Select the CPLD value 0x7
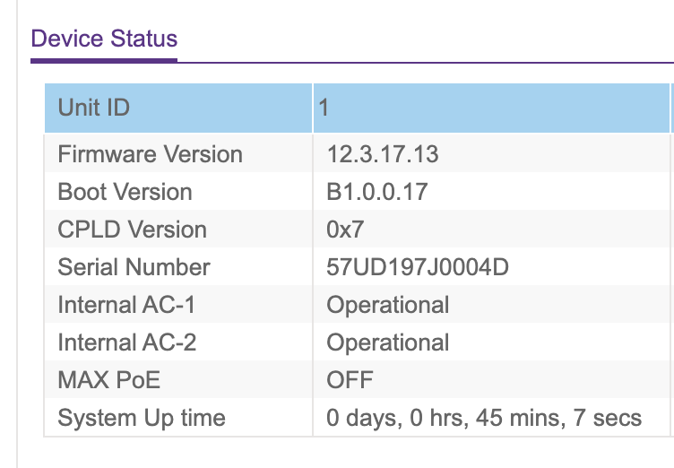Viewport: 674px width, 468px height. (345, 230)
